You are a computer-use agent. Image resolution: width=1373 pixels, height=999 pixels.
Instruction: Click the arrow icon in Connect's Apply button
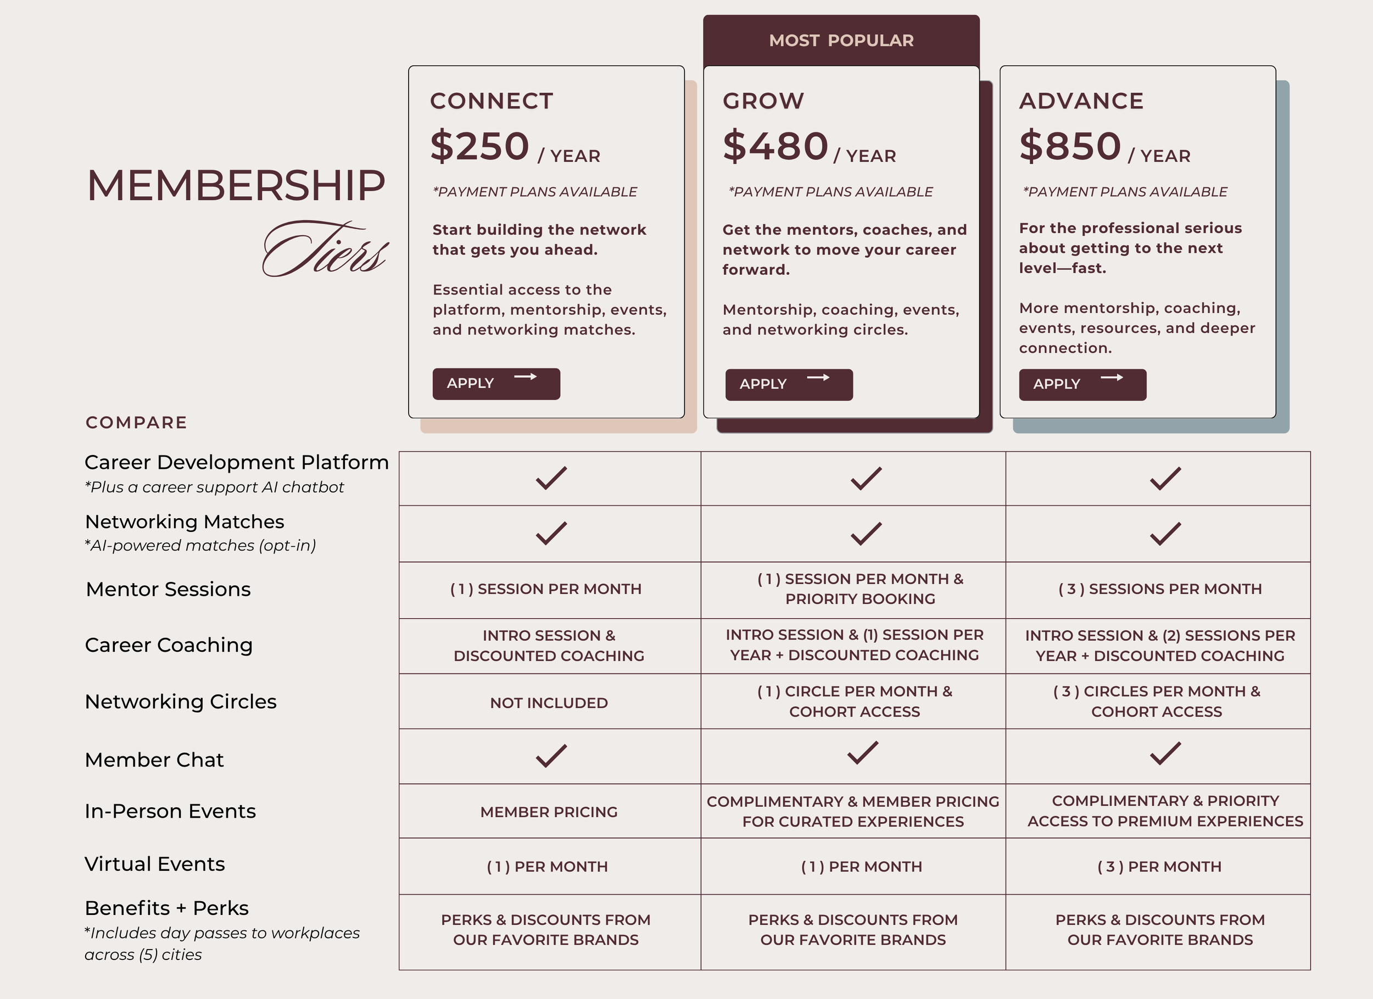[525, 377]
